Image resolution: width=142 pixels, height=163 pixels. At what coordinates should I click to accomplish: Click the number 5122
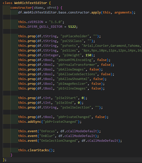pyautogui.click(x=72, y=27)
